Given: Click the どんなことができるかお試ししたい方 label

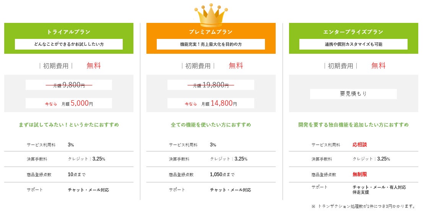Looking at the screenshot, I should (x=69, y=44).
